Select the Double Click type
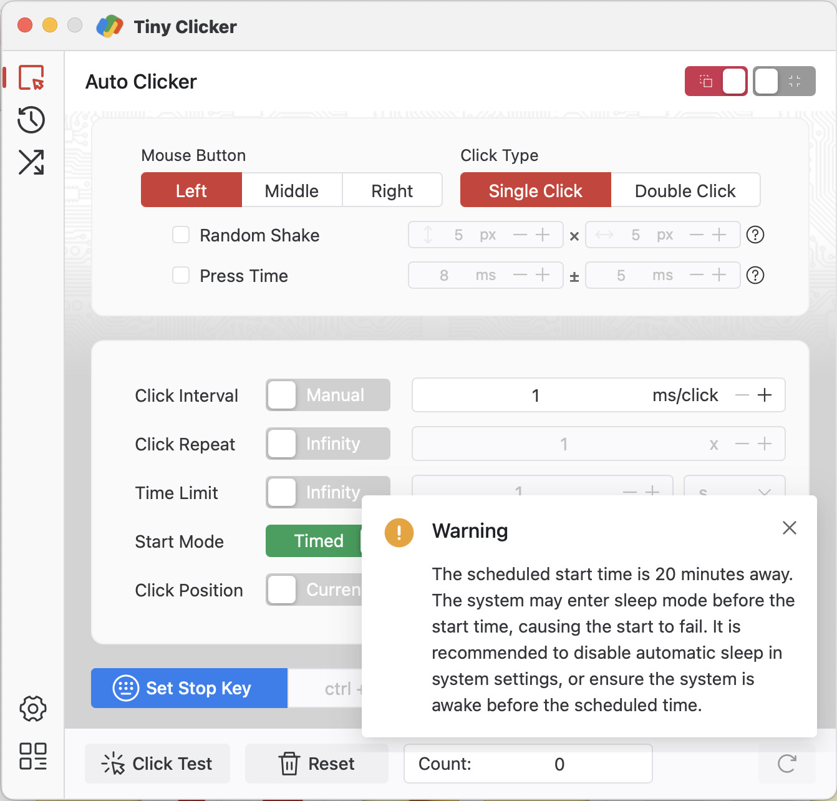Image resolution: width=837 pixels, height=801 pixels. (x=685, y=190)
